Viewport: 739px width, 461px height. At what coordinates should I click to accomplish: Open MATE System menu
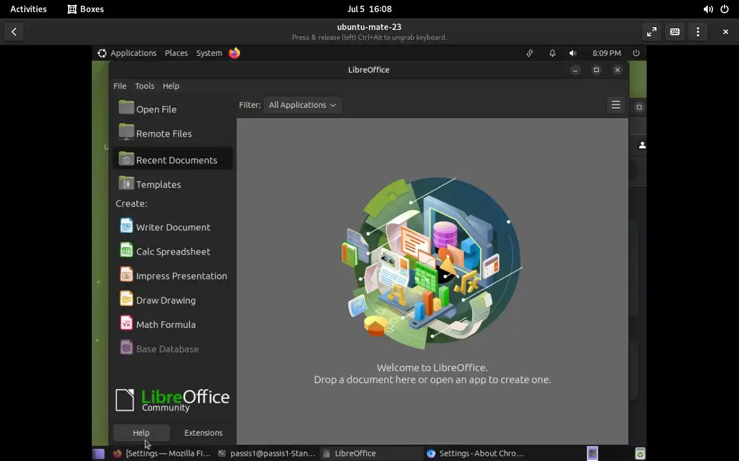209,53
